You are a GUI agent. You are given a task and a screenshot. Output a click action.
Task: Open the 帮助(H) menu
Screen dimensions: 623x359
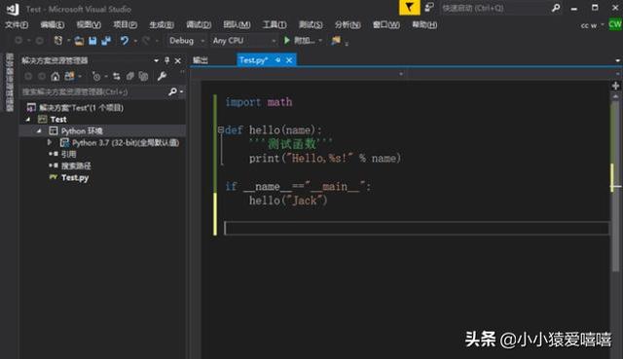tap(424, 24)
